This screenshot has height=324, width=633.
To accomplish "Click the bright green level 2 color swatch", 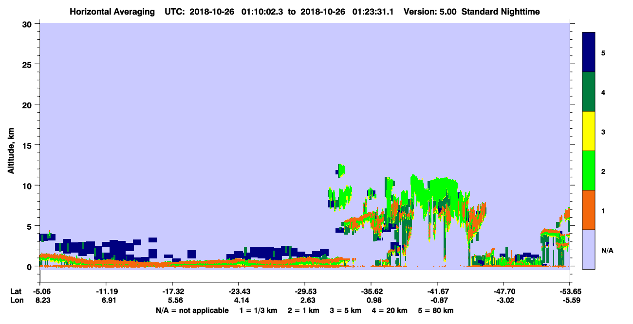I will point(589,171).
